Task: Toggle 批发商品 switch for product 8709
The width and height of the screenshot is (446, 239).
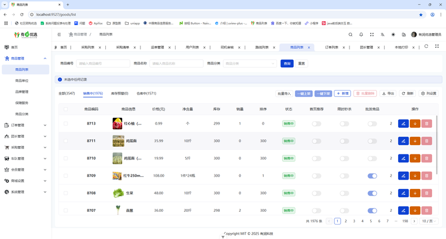Action: point(372,176)
